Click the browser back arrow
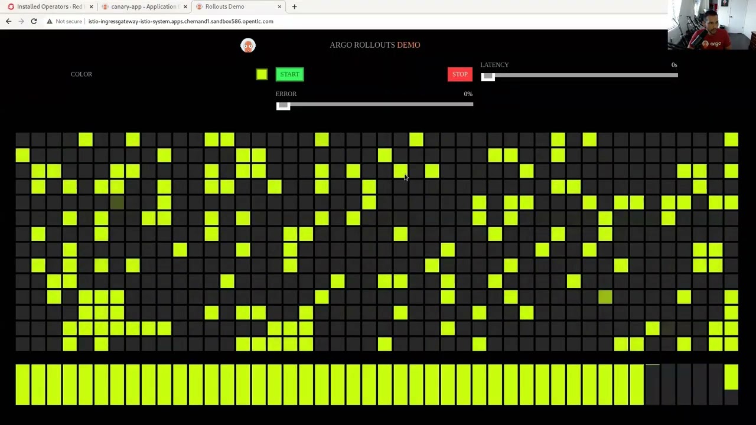Viewport: 756px width, 425px height. coord(8,21)
